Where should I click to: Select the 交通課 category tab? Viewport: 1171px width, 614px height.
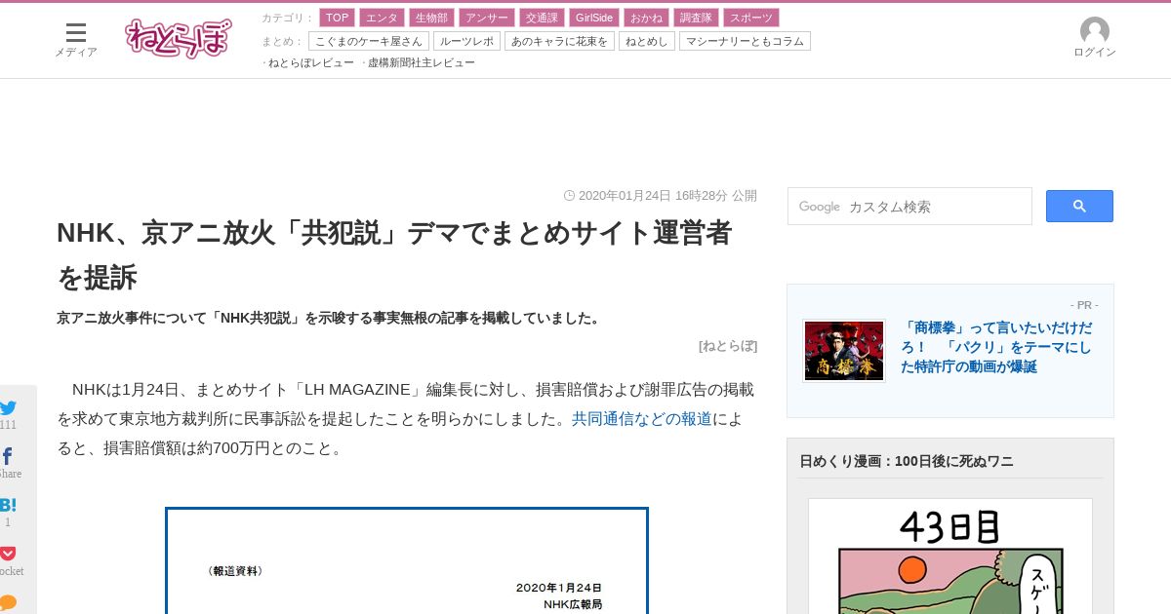coord(541,18)
